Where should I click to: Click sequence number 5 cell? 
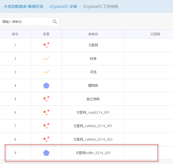[15, 99]
